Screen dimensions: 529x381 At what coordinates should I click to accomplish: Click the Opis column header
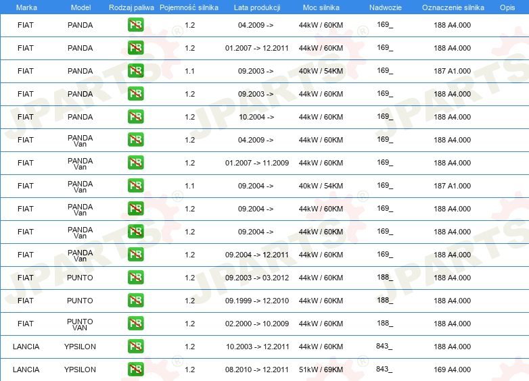507,7
